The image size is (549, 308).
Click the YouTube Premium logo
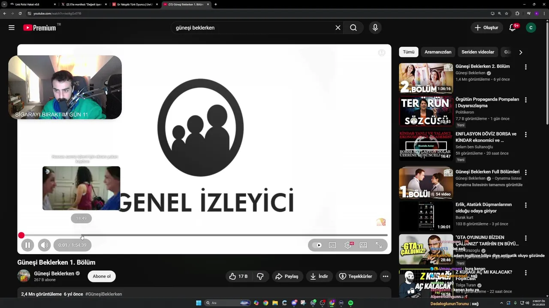40,28
